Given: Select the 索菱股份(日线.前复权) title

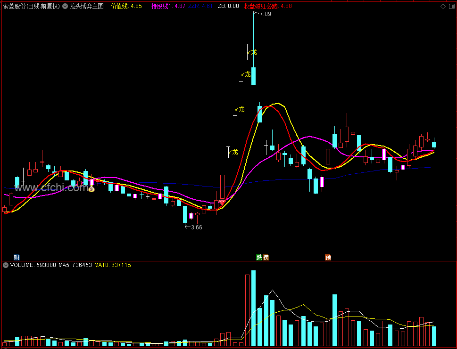Looking at the screenshot, I should coord(32,6).
